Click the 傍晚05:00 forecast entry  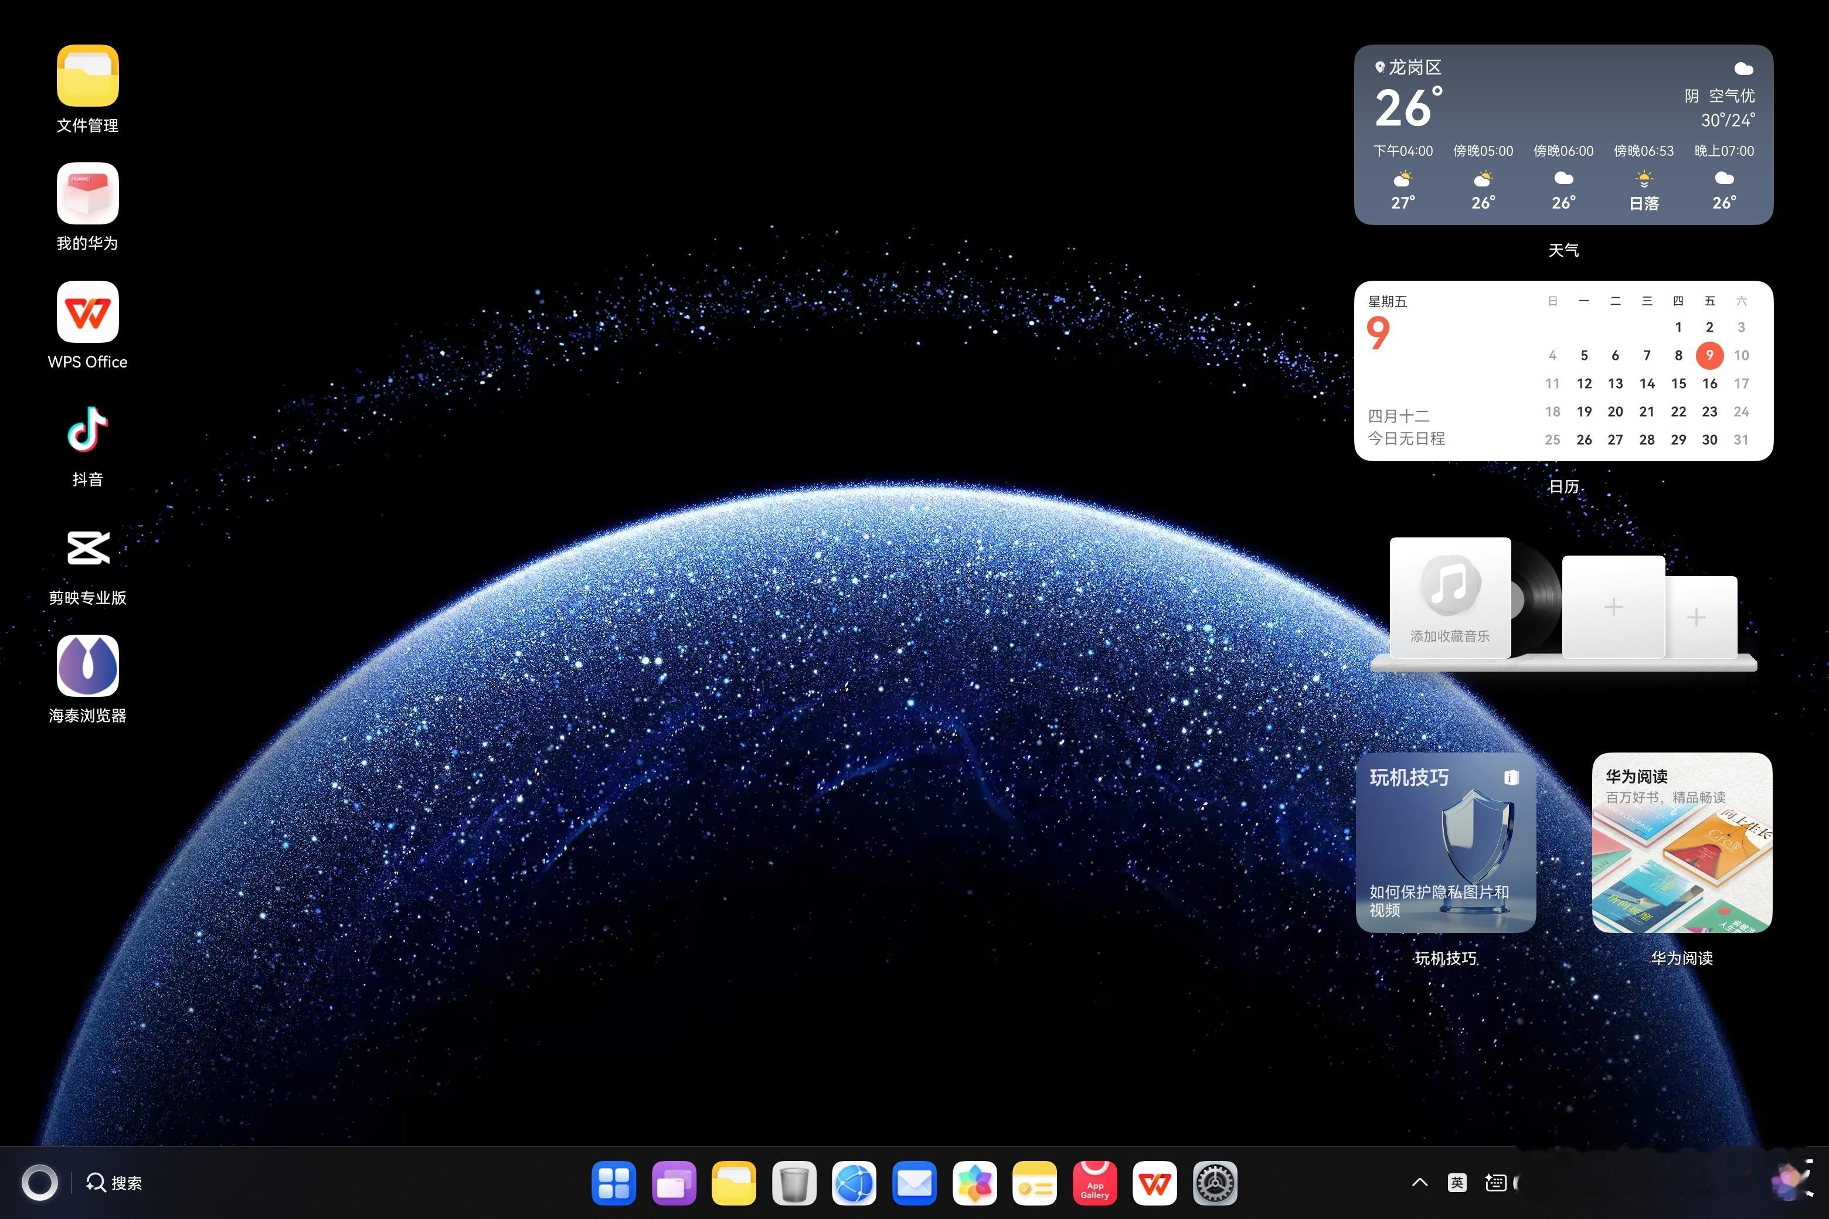pos(1483,178)
